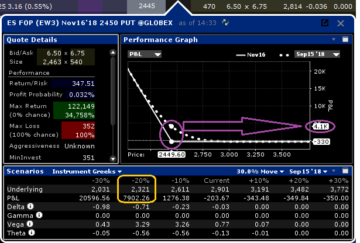Show info for the Gamma greek
Image resolution: width=360 pixels, height=243 pixels.
tap(39, 215)
